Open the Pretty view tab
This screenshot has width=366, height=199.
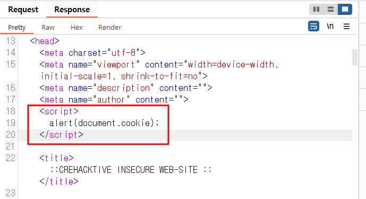click(x=16, y=28)
